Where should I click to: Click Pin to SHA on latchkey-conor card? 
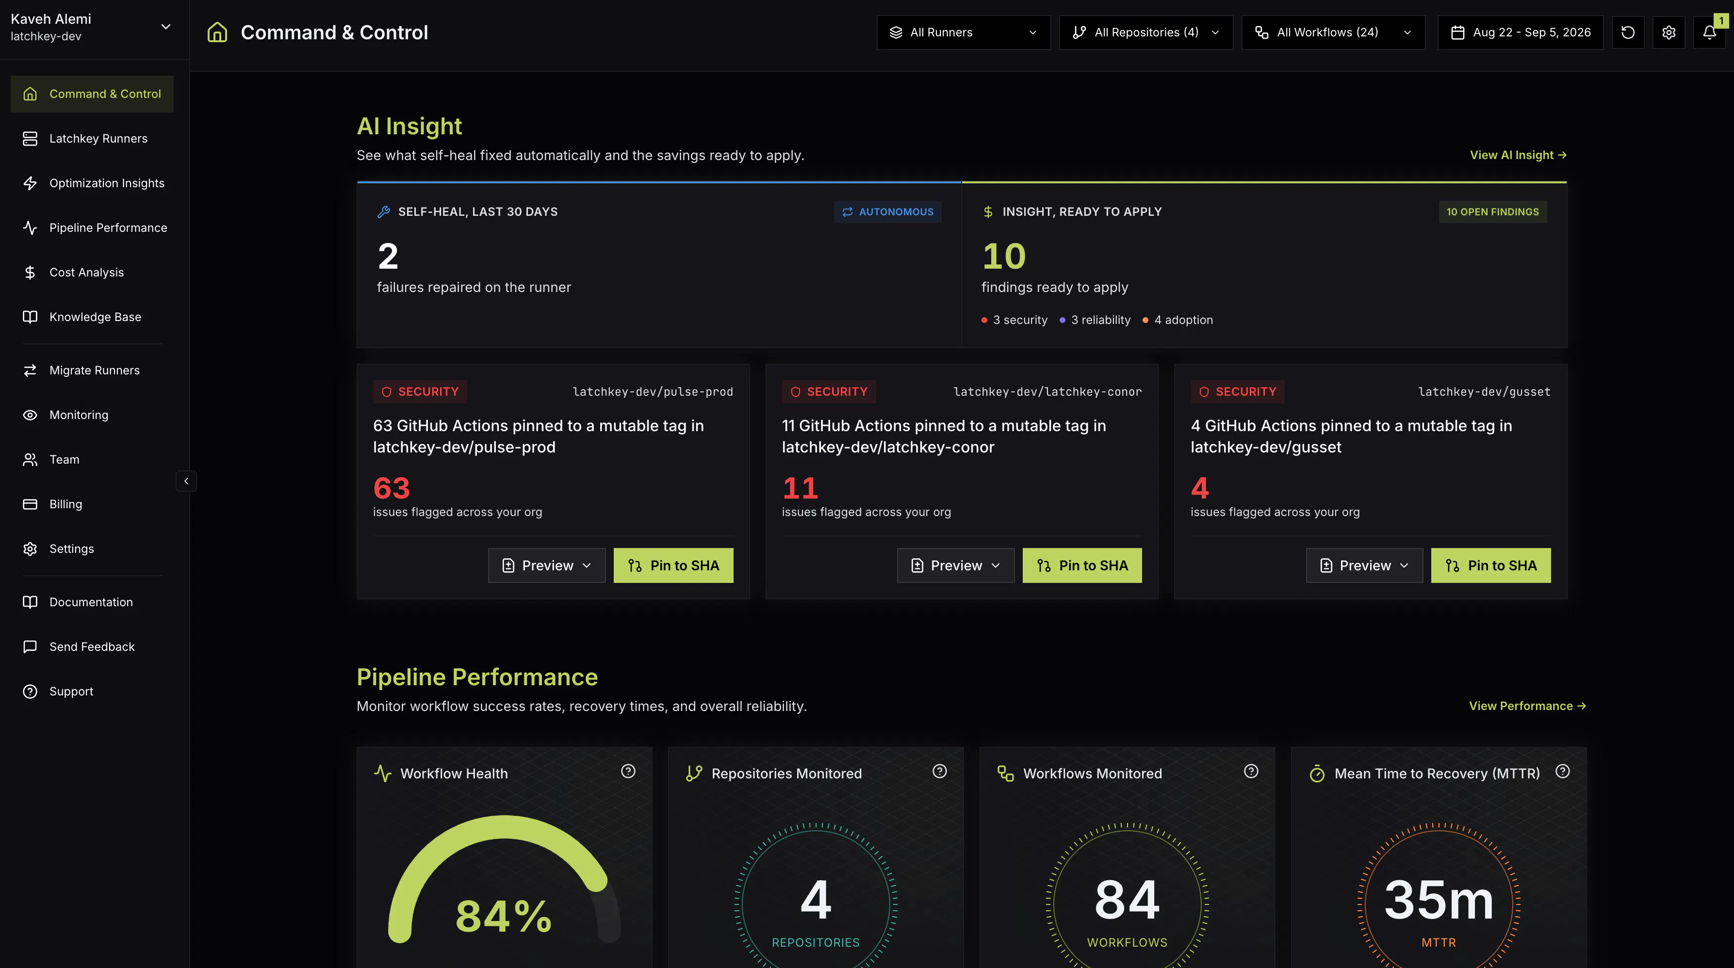pyautogui.click(x=1082, y=566)
